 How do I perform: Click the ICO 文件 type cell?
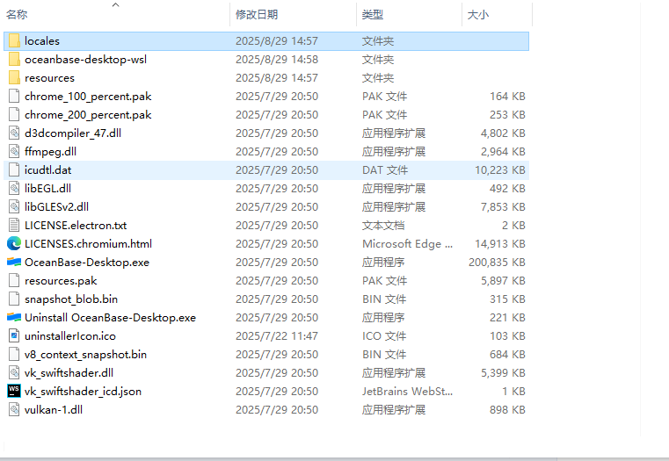384,335
